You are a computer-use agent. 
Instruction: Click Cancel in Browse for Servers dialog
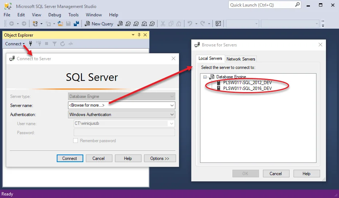[276, 174]
